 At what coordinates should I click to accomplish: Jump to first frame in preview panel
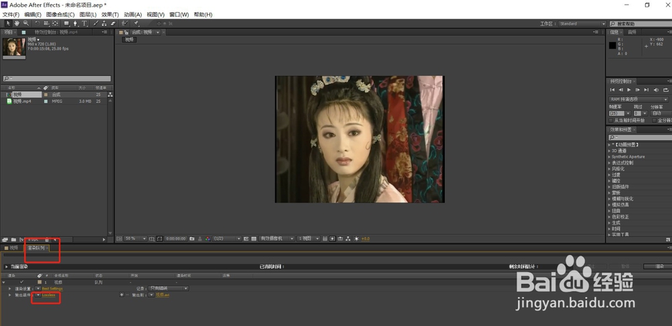click(612, 90)
